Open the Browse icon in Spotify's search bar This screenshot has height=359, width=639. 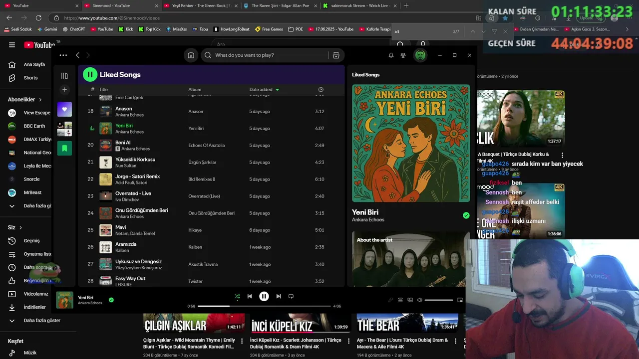pyautogui.click(x=336, y=55)
